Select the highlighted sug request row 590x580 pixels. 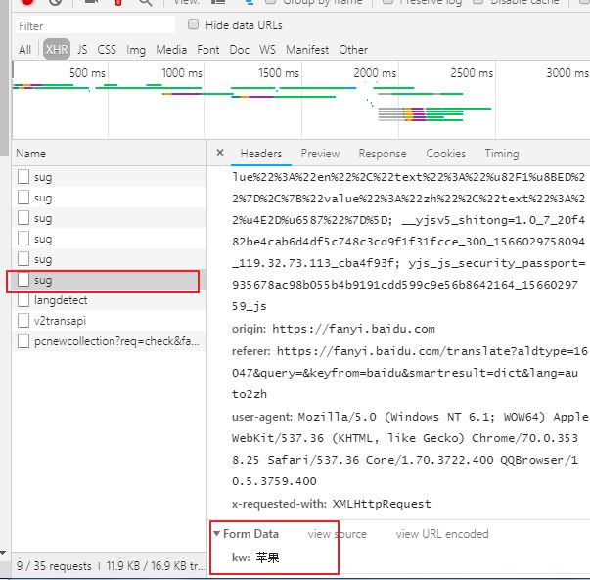click(x=109, y=280)
